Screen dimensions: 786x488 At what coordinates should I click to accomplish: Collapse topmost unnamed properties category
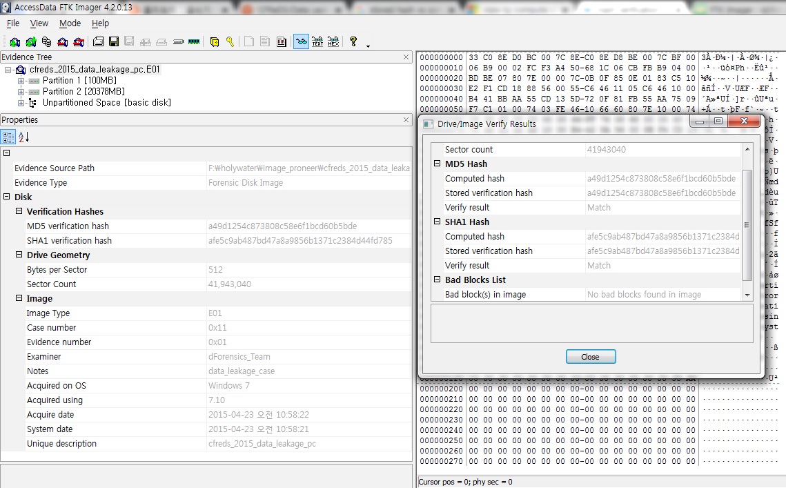click(x=6, y=153)
